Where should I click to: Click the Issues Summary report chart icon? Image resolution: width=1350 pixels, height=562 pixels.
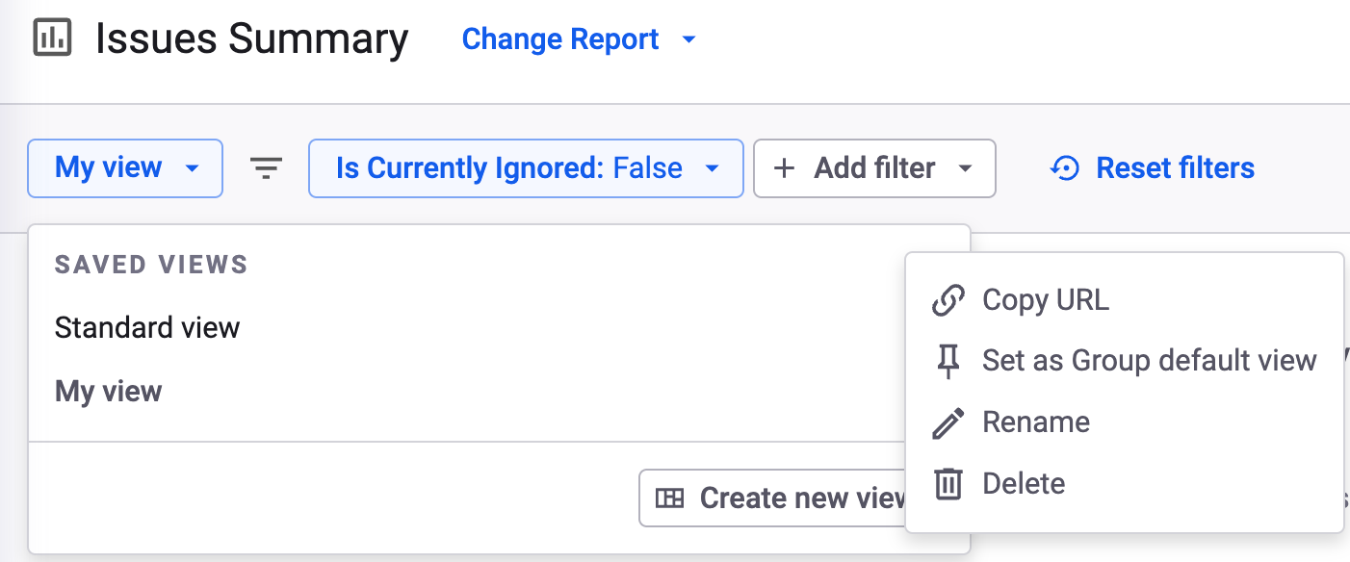tap(53, 39)
